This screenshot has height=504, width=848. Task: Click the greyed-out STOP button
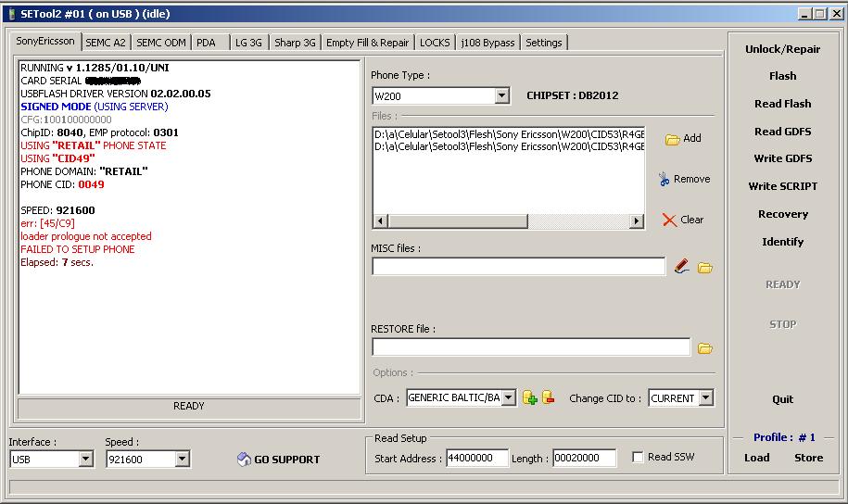pyautogui.click(x=782, y=324)
